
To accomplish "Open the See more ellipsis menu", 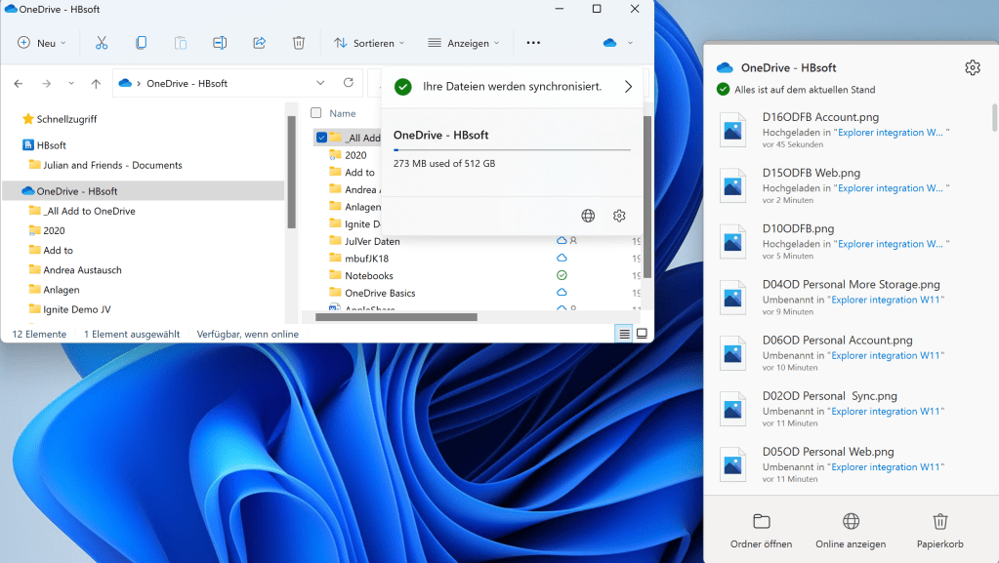I will coord(533,43).
